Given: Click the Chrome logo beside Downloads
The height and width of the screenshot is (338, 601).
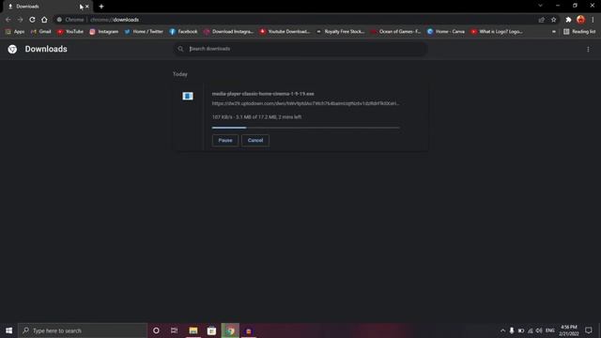Looking at the screenshot, I should 12,49.
